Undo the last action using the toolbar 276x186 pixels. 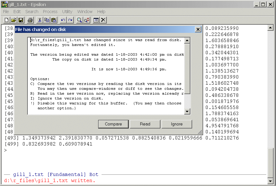63,20
